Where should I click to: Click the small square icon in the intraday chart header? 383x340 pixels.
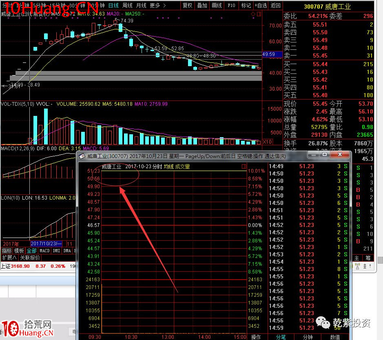tap(244, 167)
